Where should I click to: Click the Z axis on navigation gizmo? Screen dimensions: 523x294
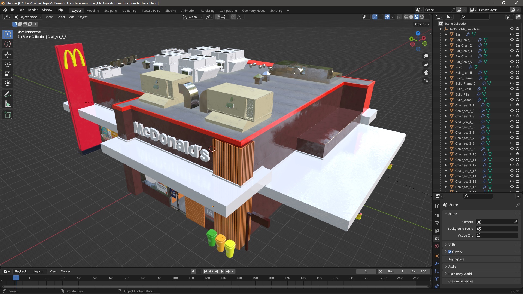[418, 33]
